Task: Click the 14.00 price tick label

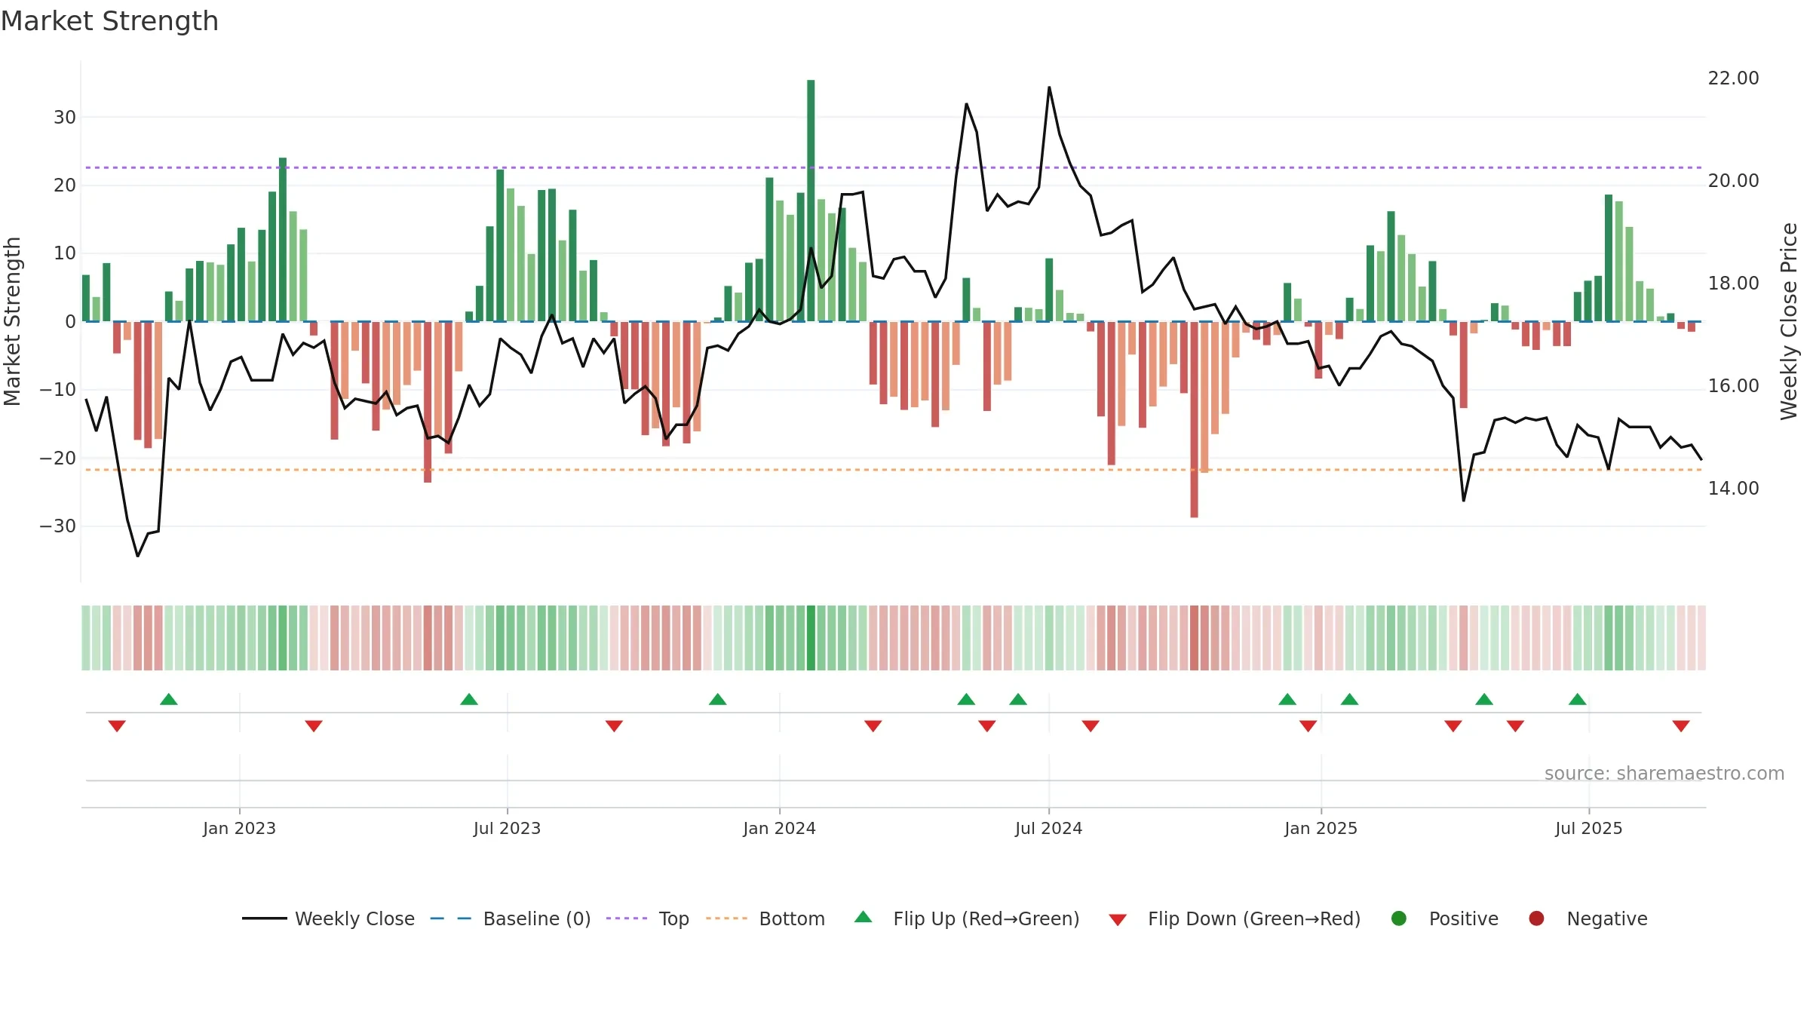Action: [1733, 489]
